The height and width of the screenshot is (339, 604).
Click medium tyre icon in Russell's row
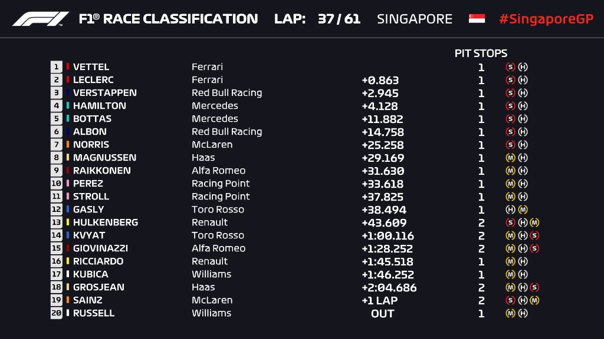click(511, 313)
